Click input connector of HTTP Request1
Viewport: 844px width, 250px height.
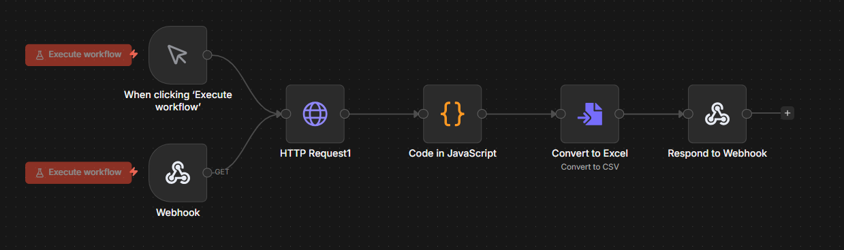pos(286,114)
